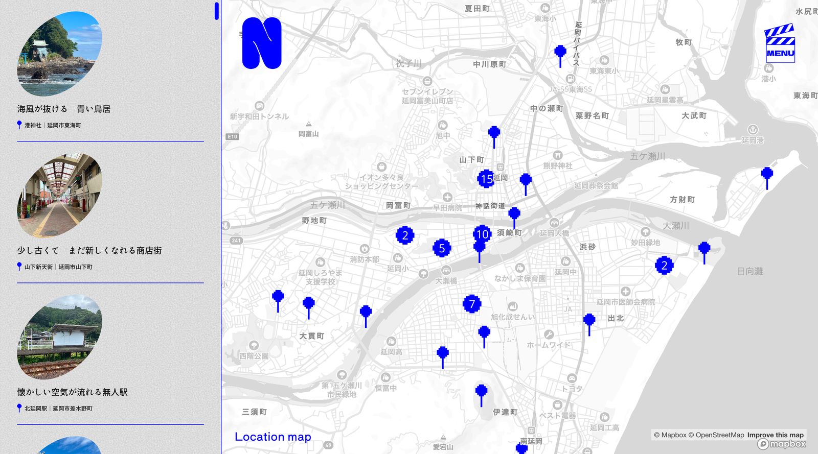Select the map pin below 延岡高
This screenshot has width=818, height=454.
point(443,357)
